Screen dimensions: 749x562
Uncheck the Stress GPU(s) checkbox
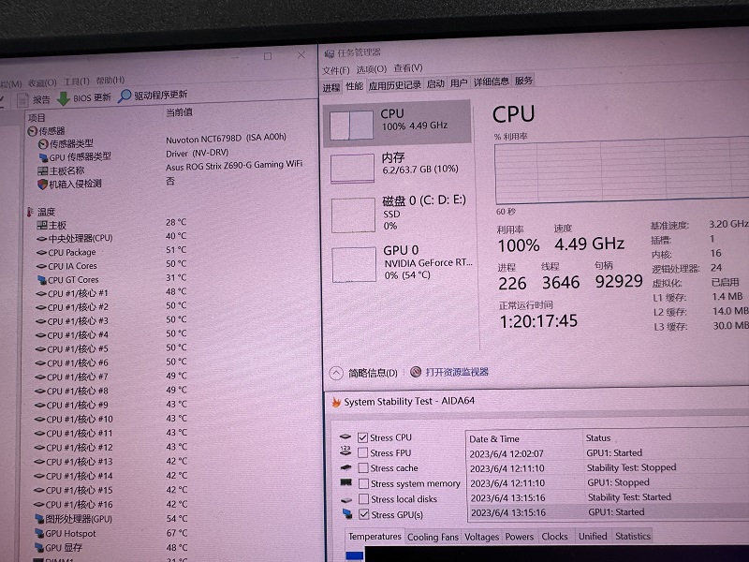[364, 514]
